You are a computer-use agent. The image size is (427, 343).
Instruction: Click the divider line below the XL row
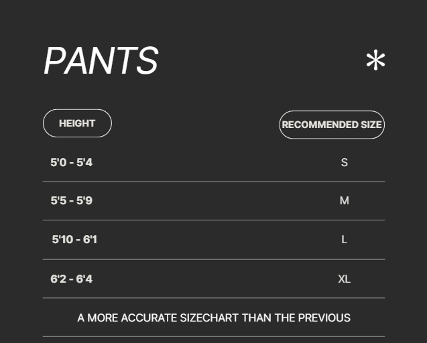214,298
